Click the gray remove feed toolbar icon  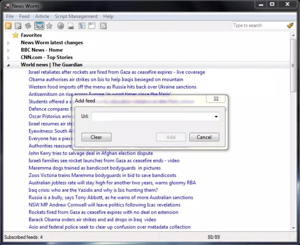pos(18,26)
